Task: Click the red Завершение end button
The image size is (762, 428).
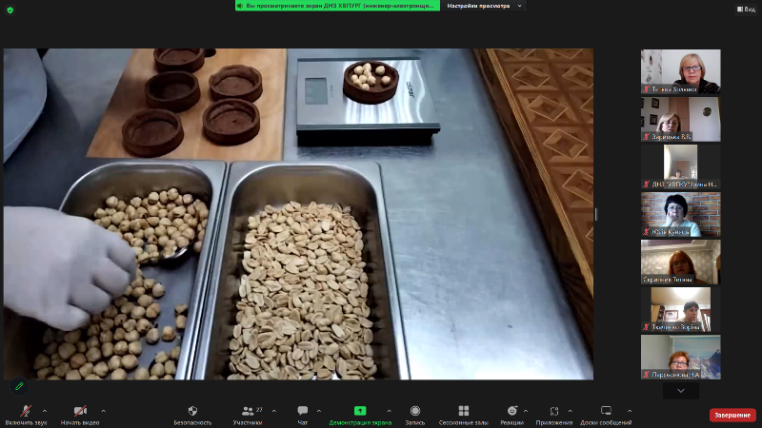Action: pos(732,415)
